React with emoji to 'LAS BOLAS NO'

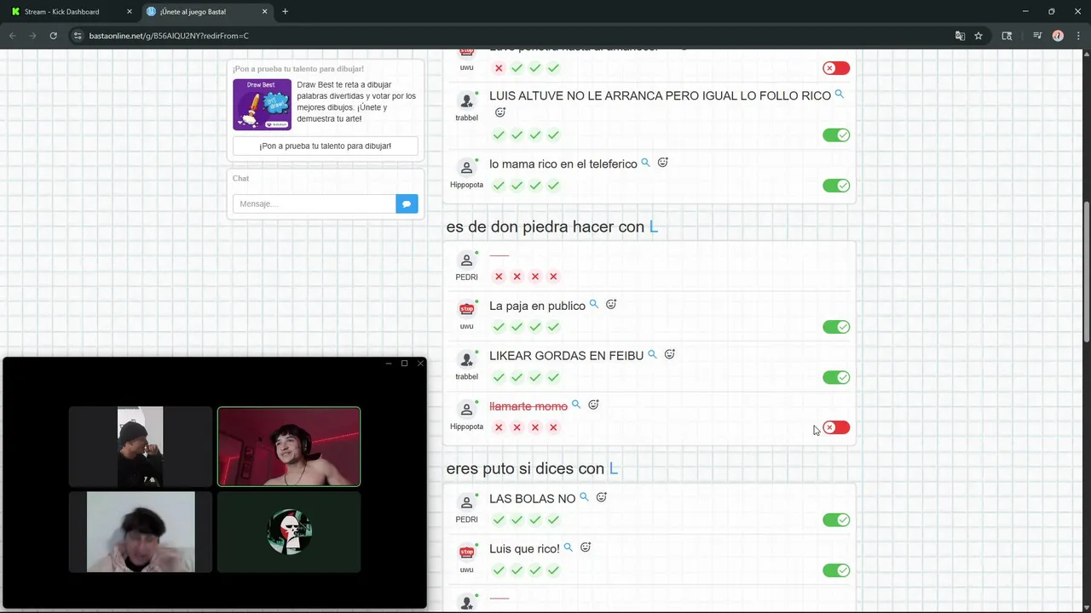pos(602,497)
